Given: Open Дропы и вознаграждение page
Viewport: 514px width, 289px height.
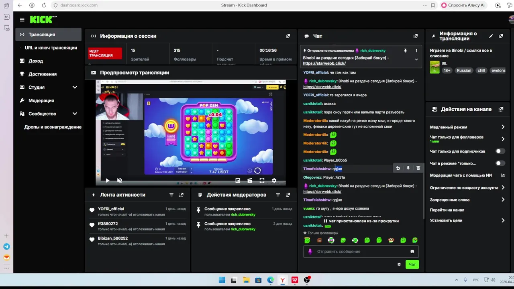Looking at the screenshot, I should click(53, 127).
